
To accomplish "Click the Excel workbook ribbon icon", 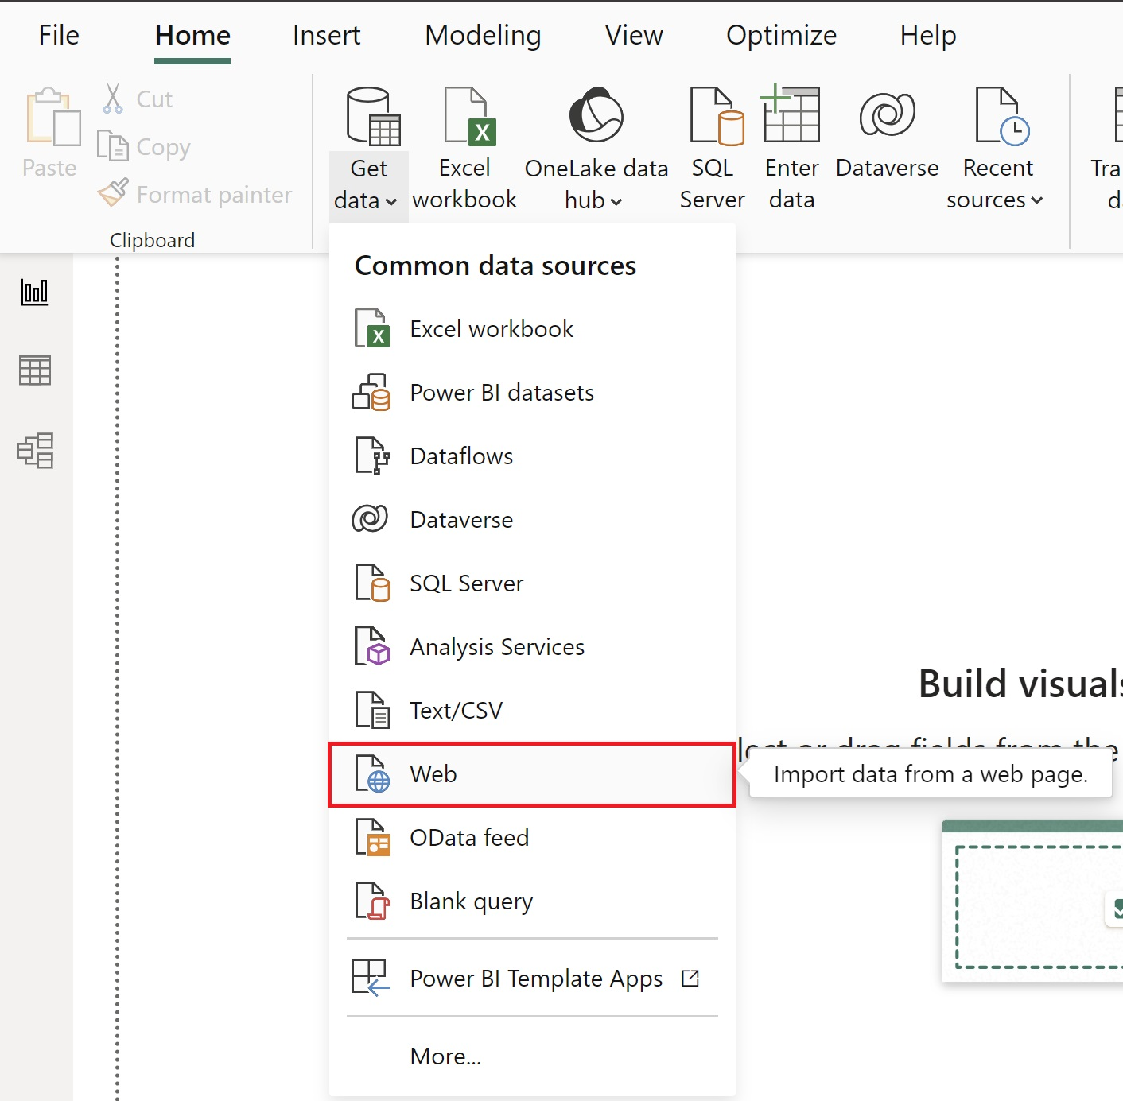I will [469, 116].
